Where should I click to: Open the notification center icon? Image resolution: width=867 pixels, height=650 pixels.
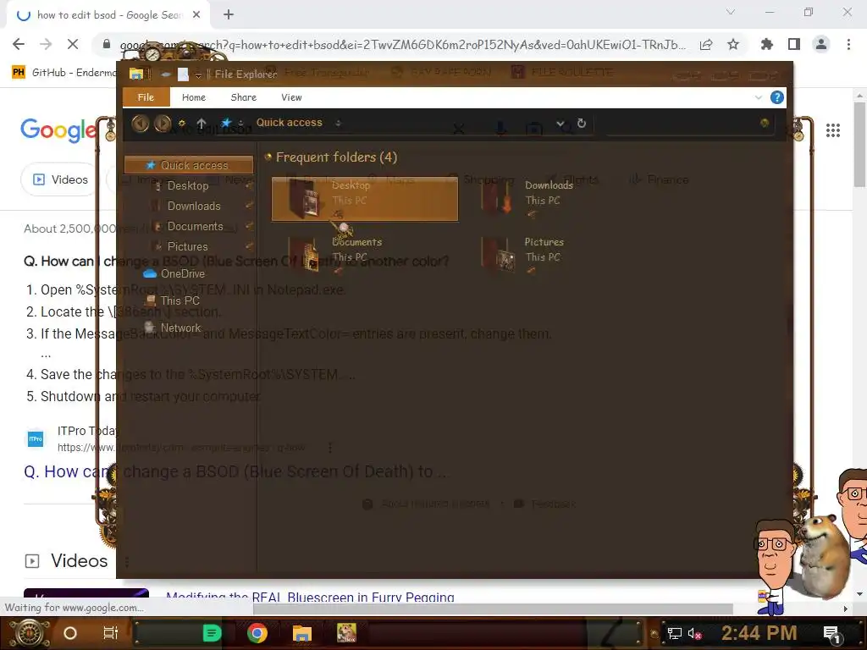831,633
